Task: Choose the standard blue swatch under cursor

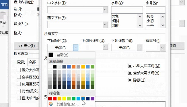Action: (83, 98)
